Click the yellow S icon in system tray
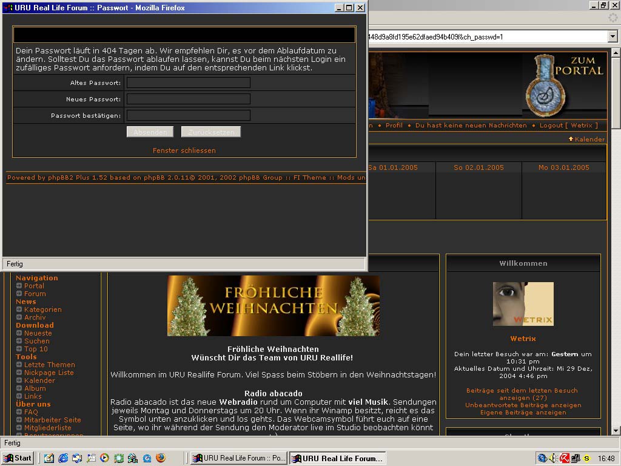This screenshot has height=466, width=621. tap(586, 458)
